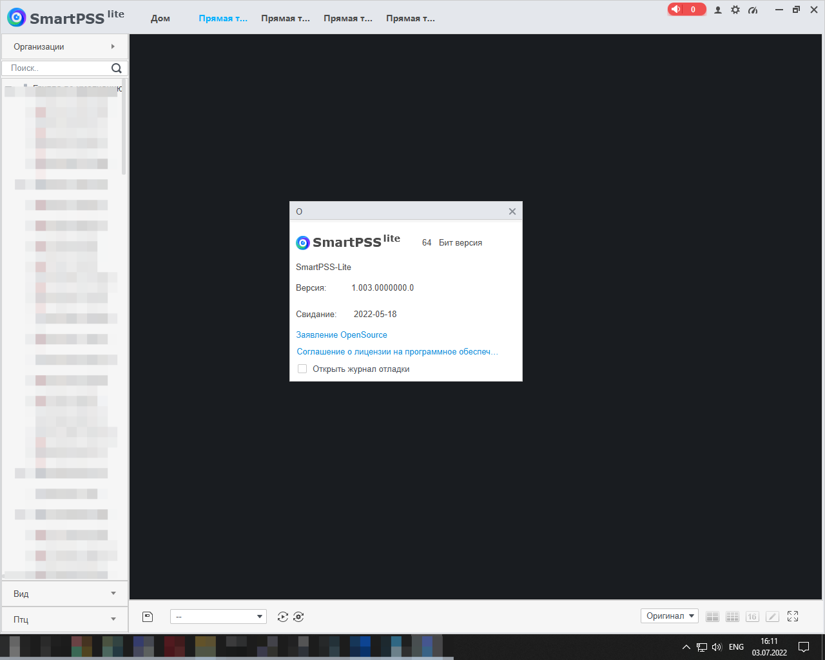Image resolution: width=825 pixels, height=660 pixels.
Task: Go to the Дом tab
Action: tap(160, 18)
